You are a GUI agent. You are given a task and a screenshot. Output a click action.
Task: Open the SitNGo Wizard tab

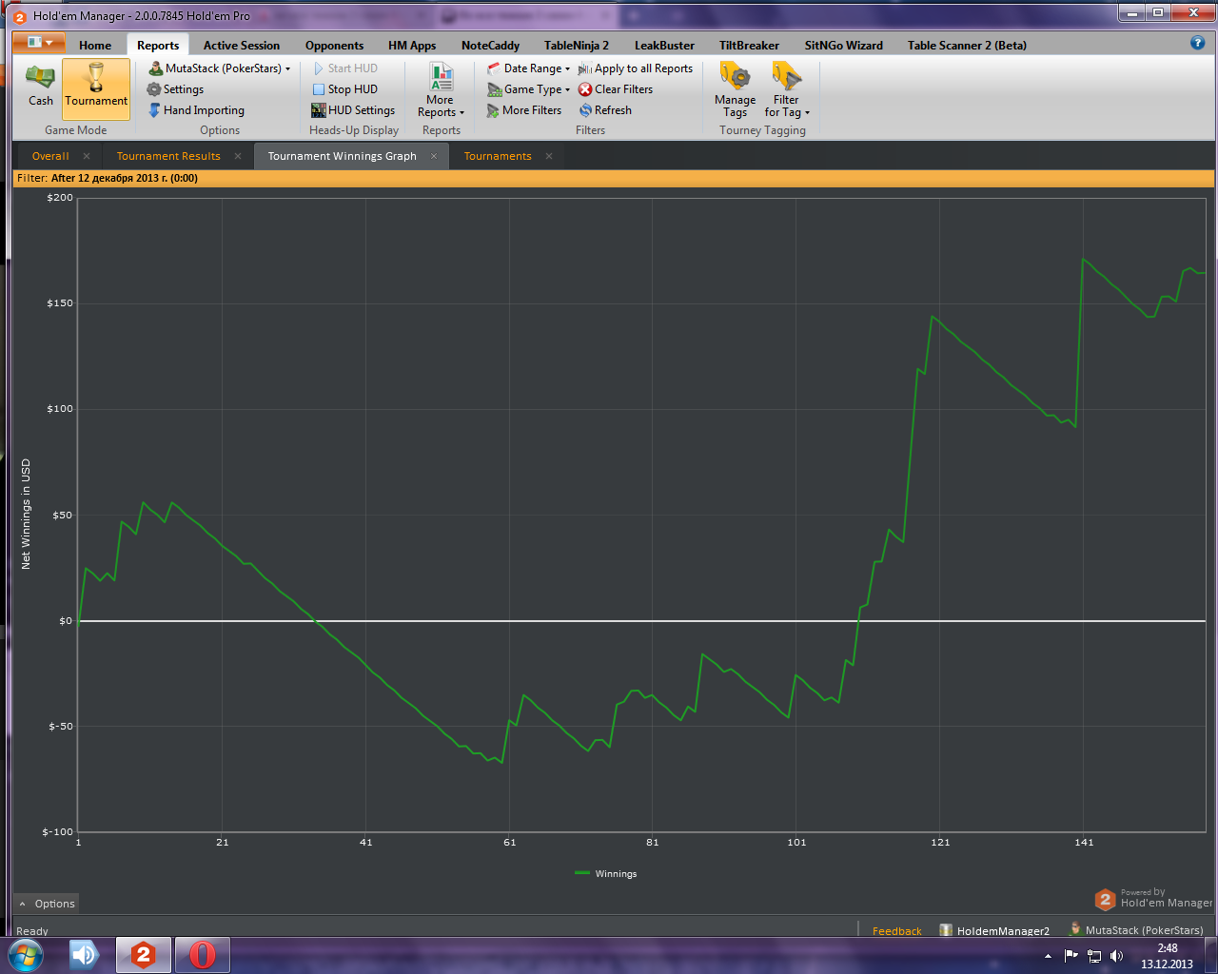[x=843, y=45]
